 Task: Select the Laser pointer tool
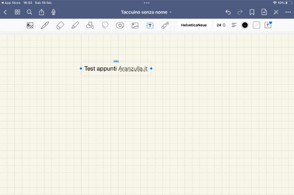pyautogui.click(x=165, y=25)
